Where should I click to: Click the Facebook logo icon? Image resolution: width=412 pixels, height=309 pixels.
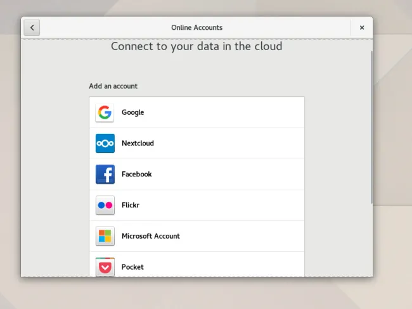tap(105, 174)
